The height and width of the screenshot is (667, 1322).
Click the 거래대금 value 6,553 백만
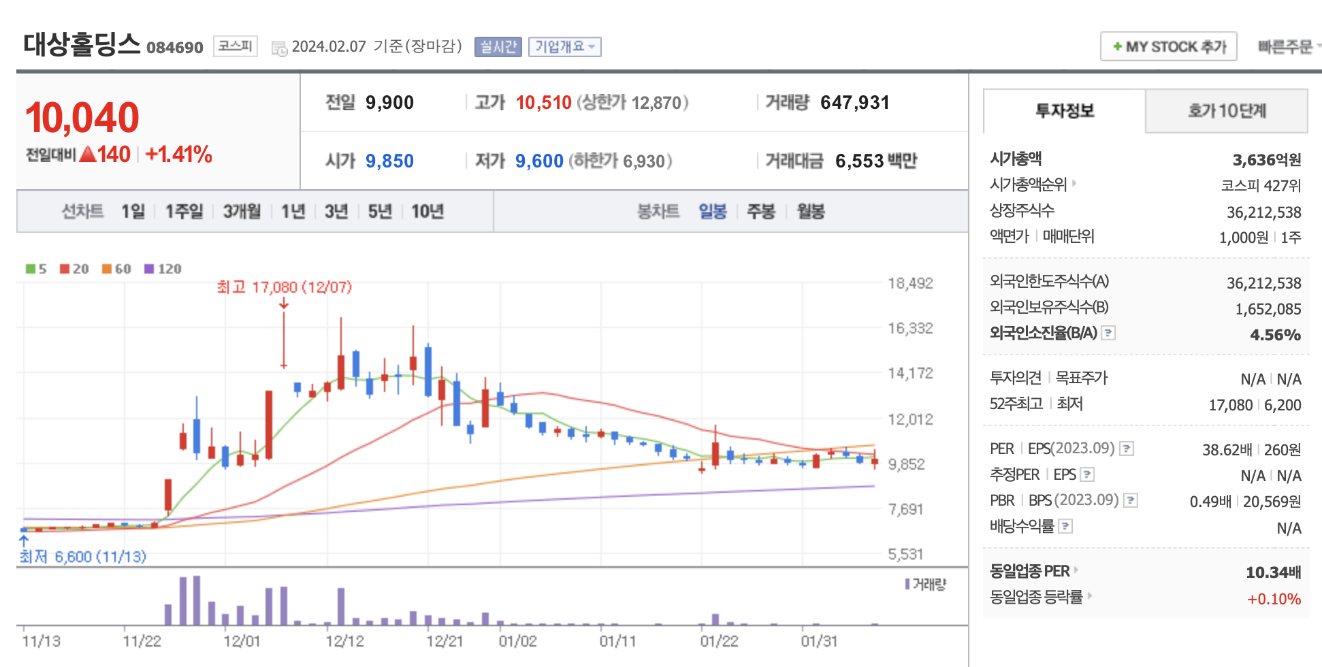[x=876, y=161]
